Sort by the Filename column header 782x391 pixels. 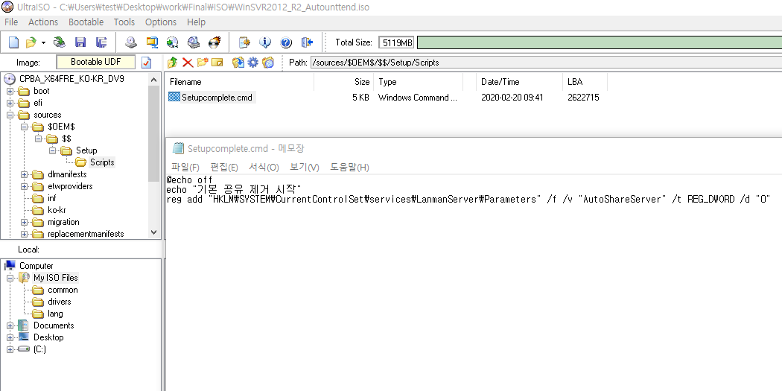point(239,82)
